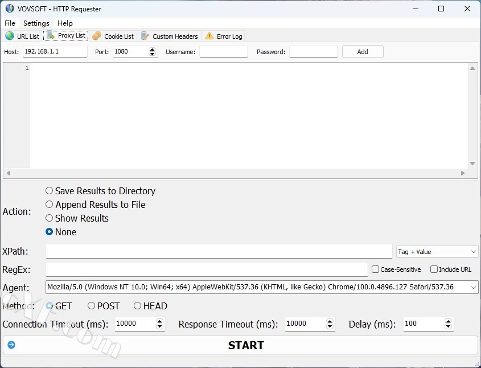Click the Proxy List tab icon
This screenshot has height=368, width=481.
click(x=51, y=35)
